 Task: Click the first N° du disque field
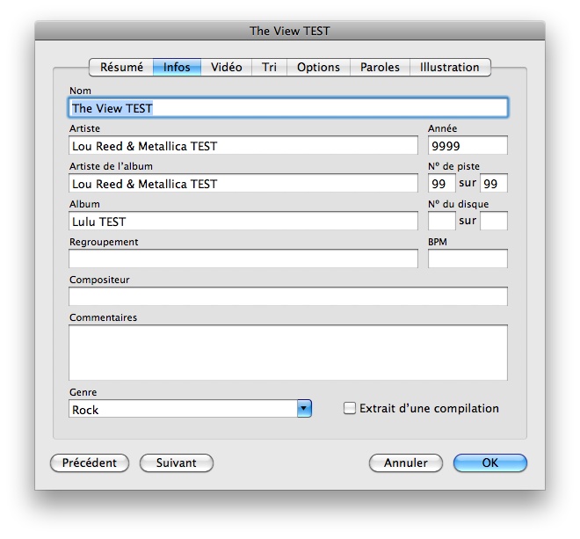442,221
